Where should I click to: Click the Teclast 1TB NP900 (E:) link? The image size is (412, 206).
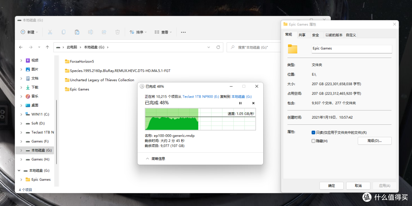[201, 97]
